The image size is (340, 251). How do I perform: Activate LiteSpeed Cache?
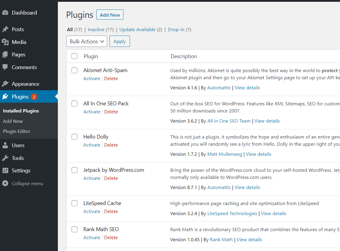[x=92, y=211]
